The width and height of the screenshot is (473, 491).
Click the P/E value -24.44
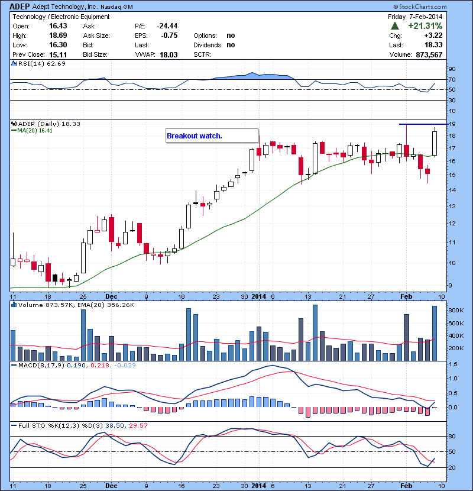[x=167, y=26]
